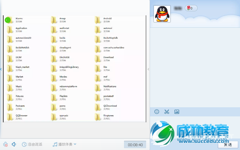Click the Alarms folder name
The image size is (240, 150).
click(19, 18)
